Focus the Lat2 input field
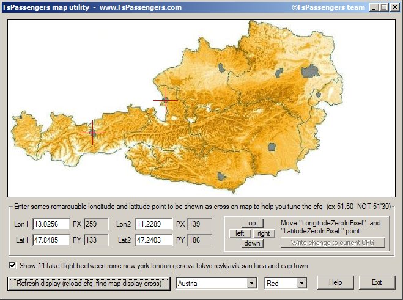Screen dimensions: 403x300 (153, 240)
